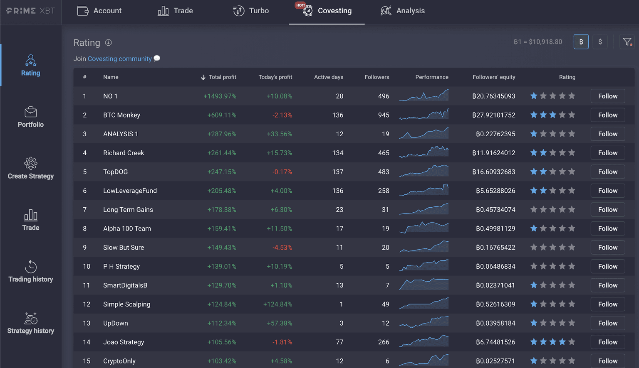Screen dimensions: 639x368
Task: Switch equity display to dollars
Action: click(x=600, y=42)
